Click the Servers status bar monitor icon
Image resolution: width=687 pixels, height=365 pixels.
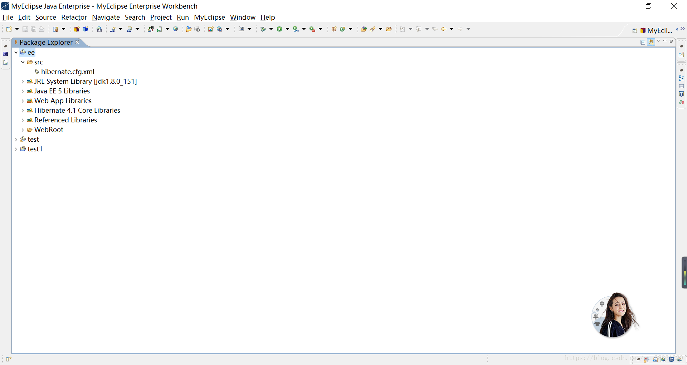[x=672, y=359]
